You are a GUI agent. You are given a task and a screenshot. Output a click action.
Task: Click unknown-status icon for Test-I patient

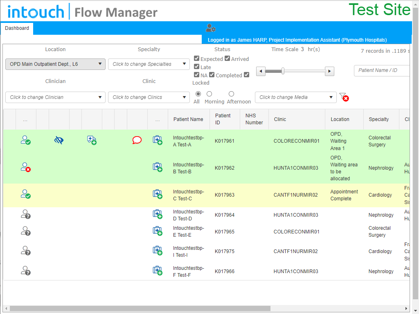[x=26, y=251]
